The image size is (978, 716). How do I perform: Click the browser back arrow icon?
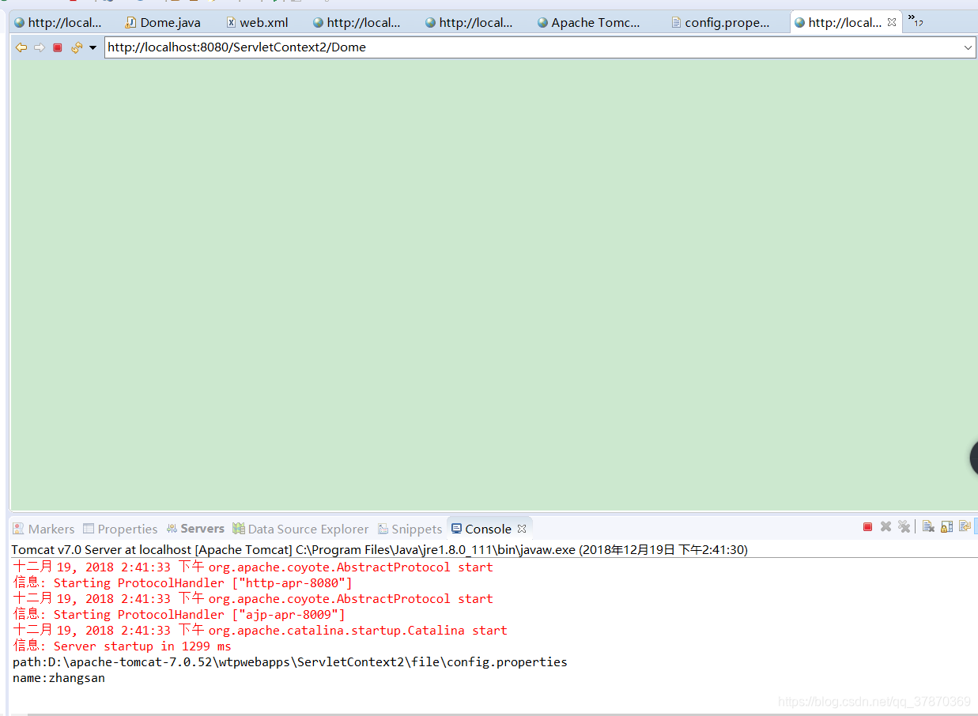tap(21, 47)
